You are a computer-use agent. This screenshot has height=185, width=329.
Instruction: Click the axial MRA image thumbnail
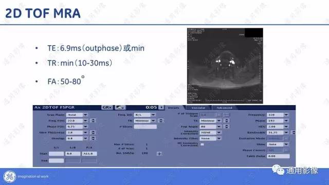(225, 66)
